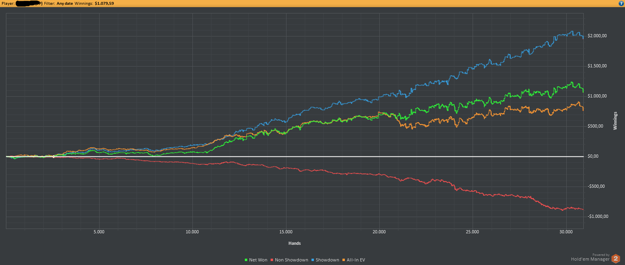Click the 'Winnings: $1.079,59' header text
Screen dimensions: 625x265
click(94, 4)
